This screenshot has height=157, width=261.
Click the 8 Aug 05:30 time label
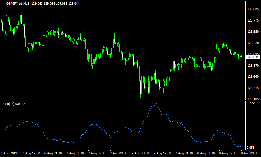228,153
